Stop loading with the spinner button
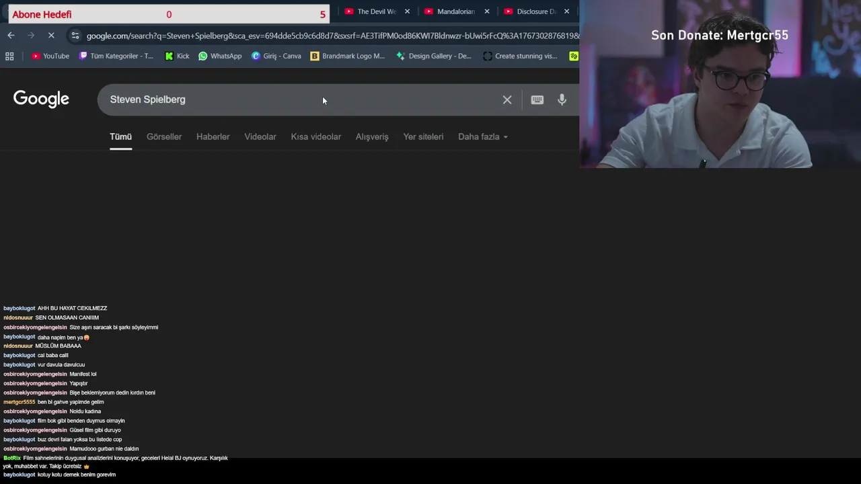Screen dimensions: 861x484 click(51, 36)
